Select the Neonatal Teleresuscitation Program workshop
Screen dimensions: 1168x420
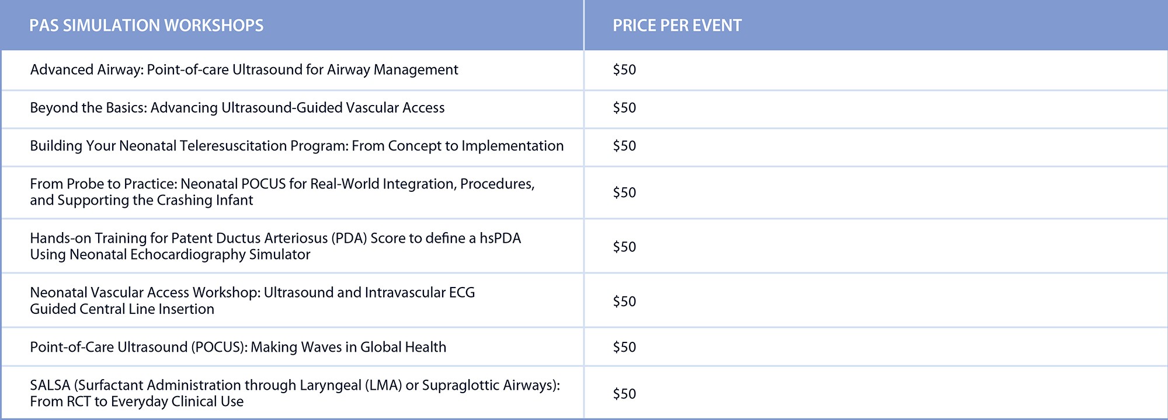tap(297, 146)
